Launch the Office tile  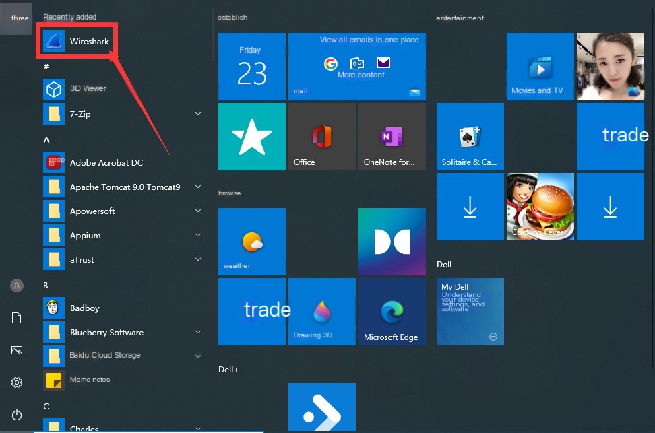(x=322, y=137)
